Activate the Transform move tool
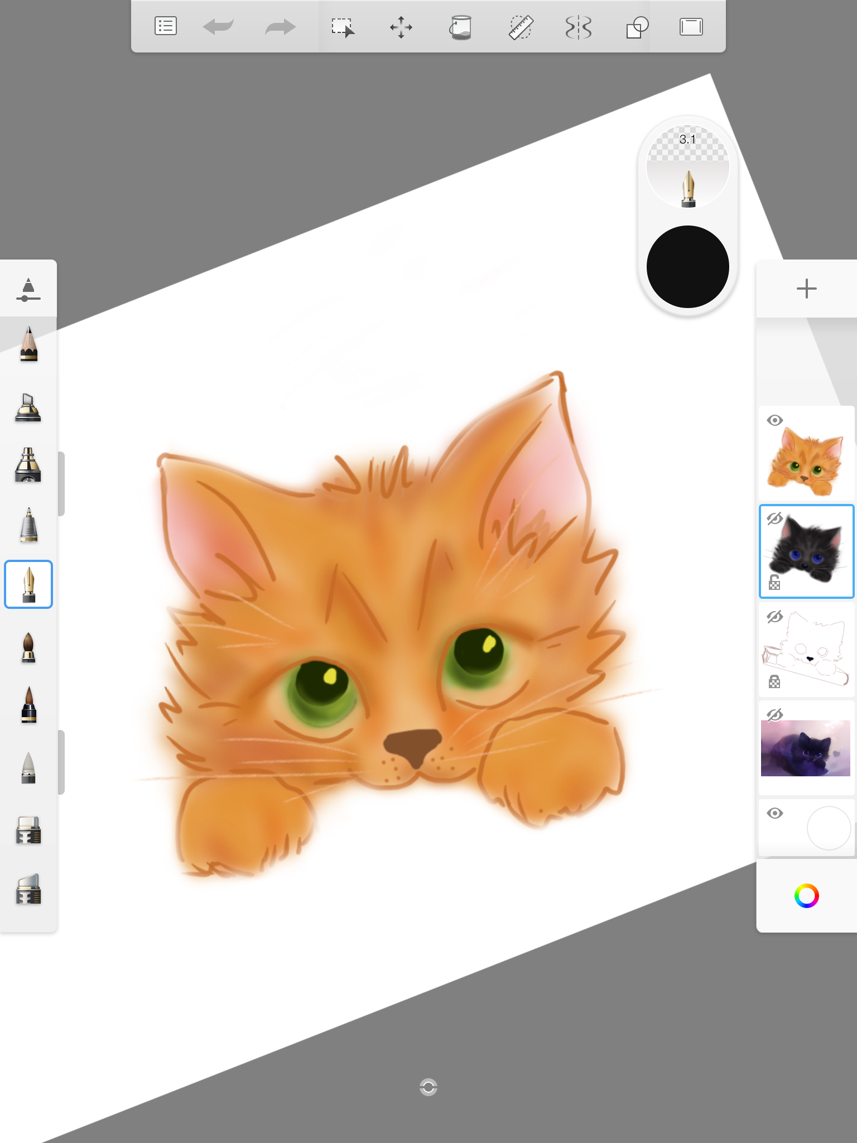857x1143 pixels. click(401, 27)
